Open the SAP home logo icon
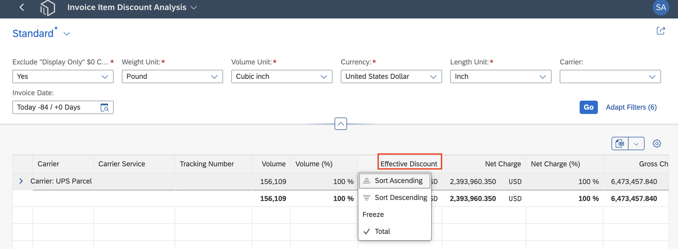678x249 pixels. [48, 8]
